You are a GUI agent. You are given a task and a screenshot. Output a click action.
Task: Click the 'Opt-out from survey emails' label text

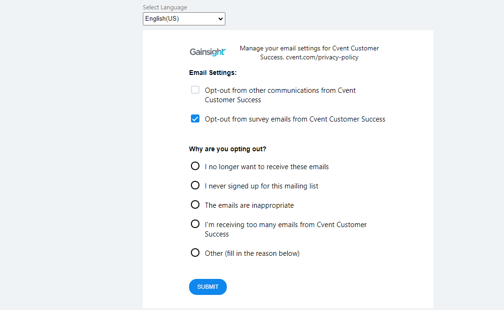click(295, 119)
